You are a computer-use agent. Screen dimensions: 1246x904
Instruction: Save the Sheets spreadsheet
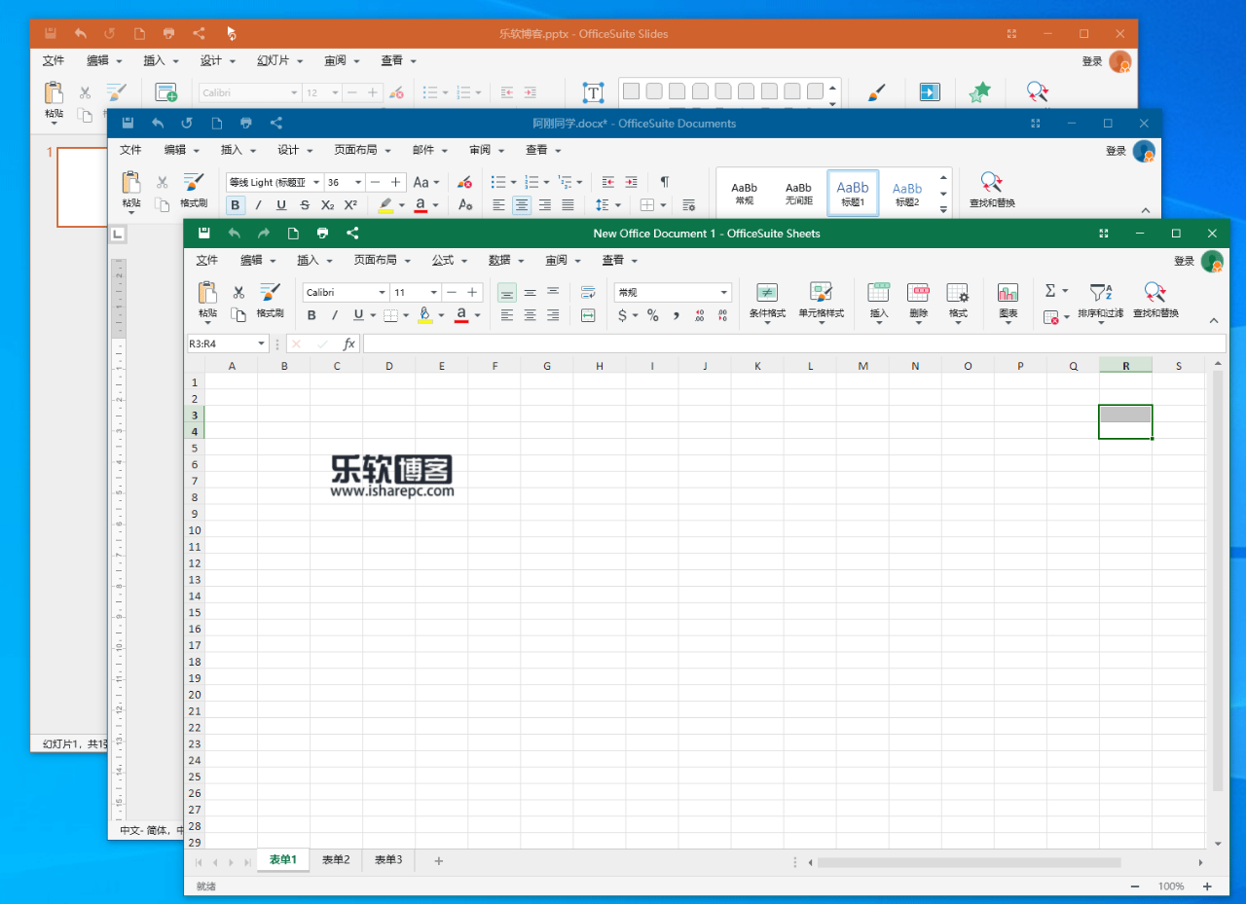click(x=203, y=234)
